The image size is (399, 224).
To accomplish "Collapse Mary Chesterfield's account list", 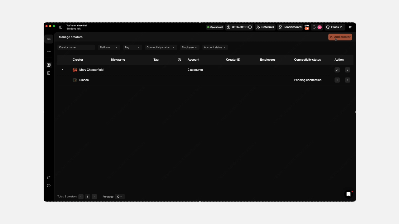I will coord(63,70).
